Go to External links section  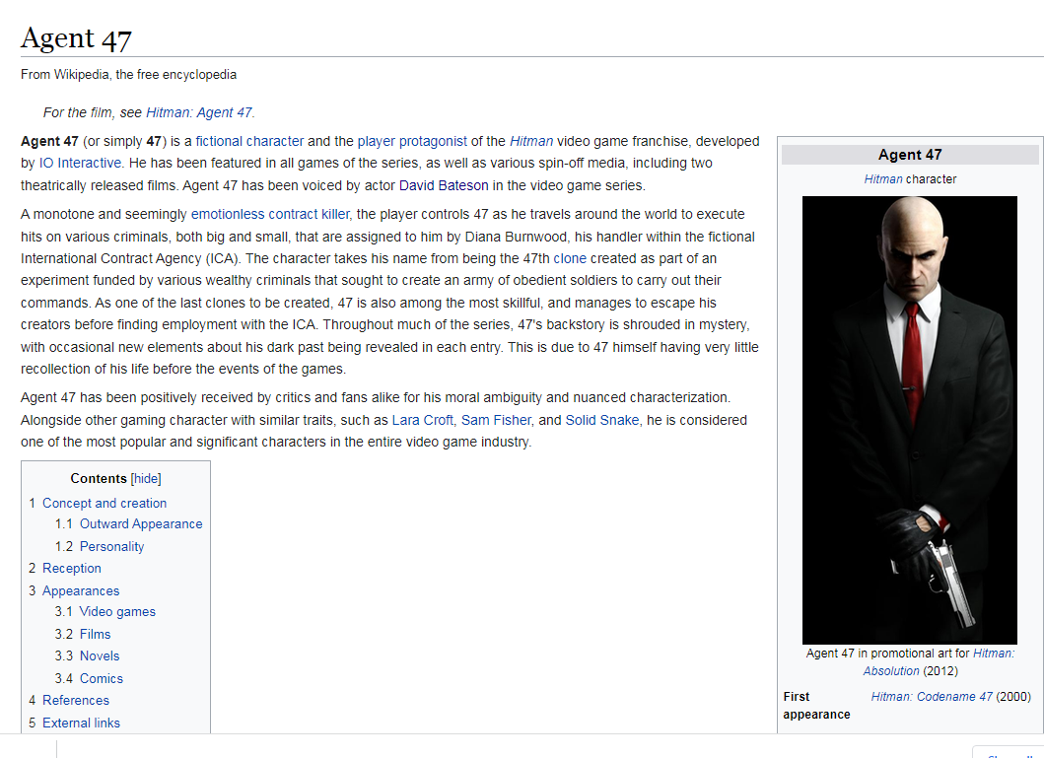(x=81, y=723)
